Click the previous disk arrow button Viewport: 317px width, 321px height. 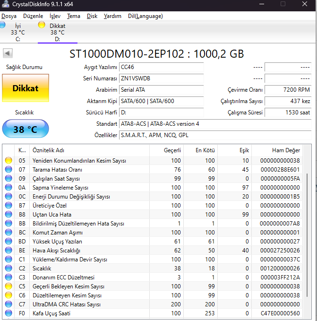coord(8,53)
